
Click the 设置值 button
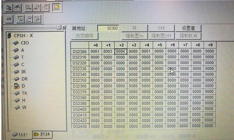(x=188, y=28)
